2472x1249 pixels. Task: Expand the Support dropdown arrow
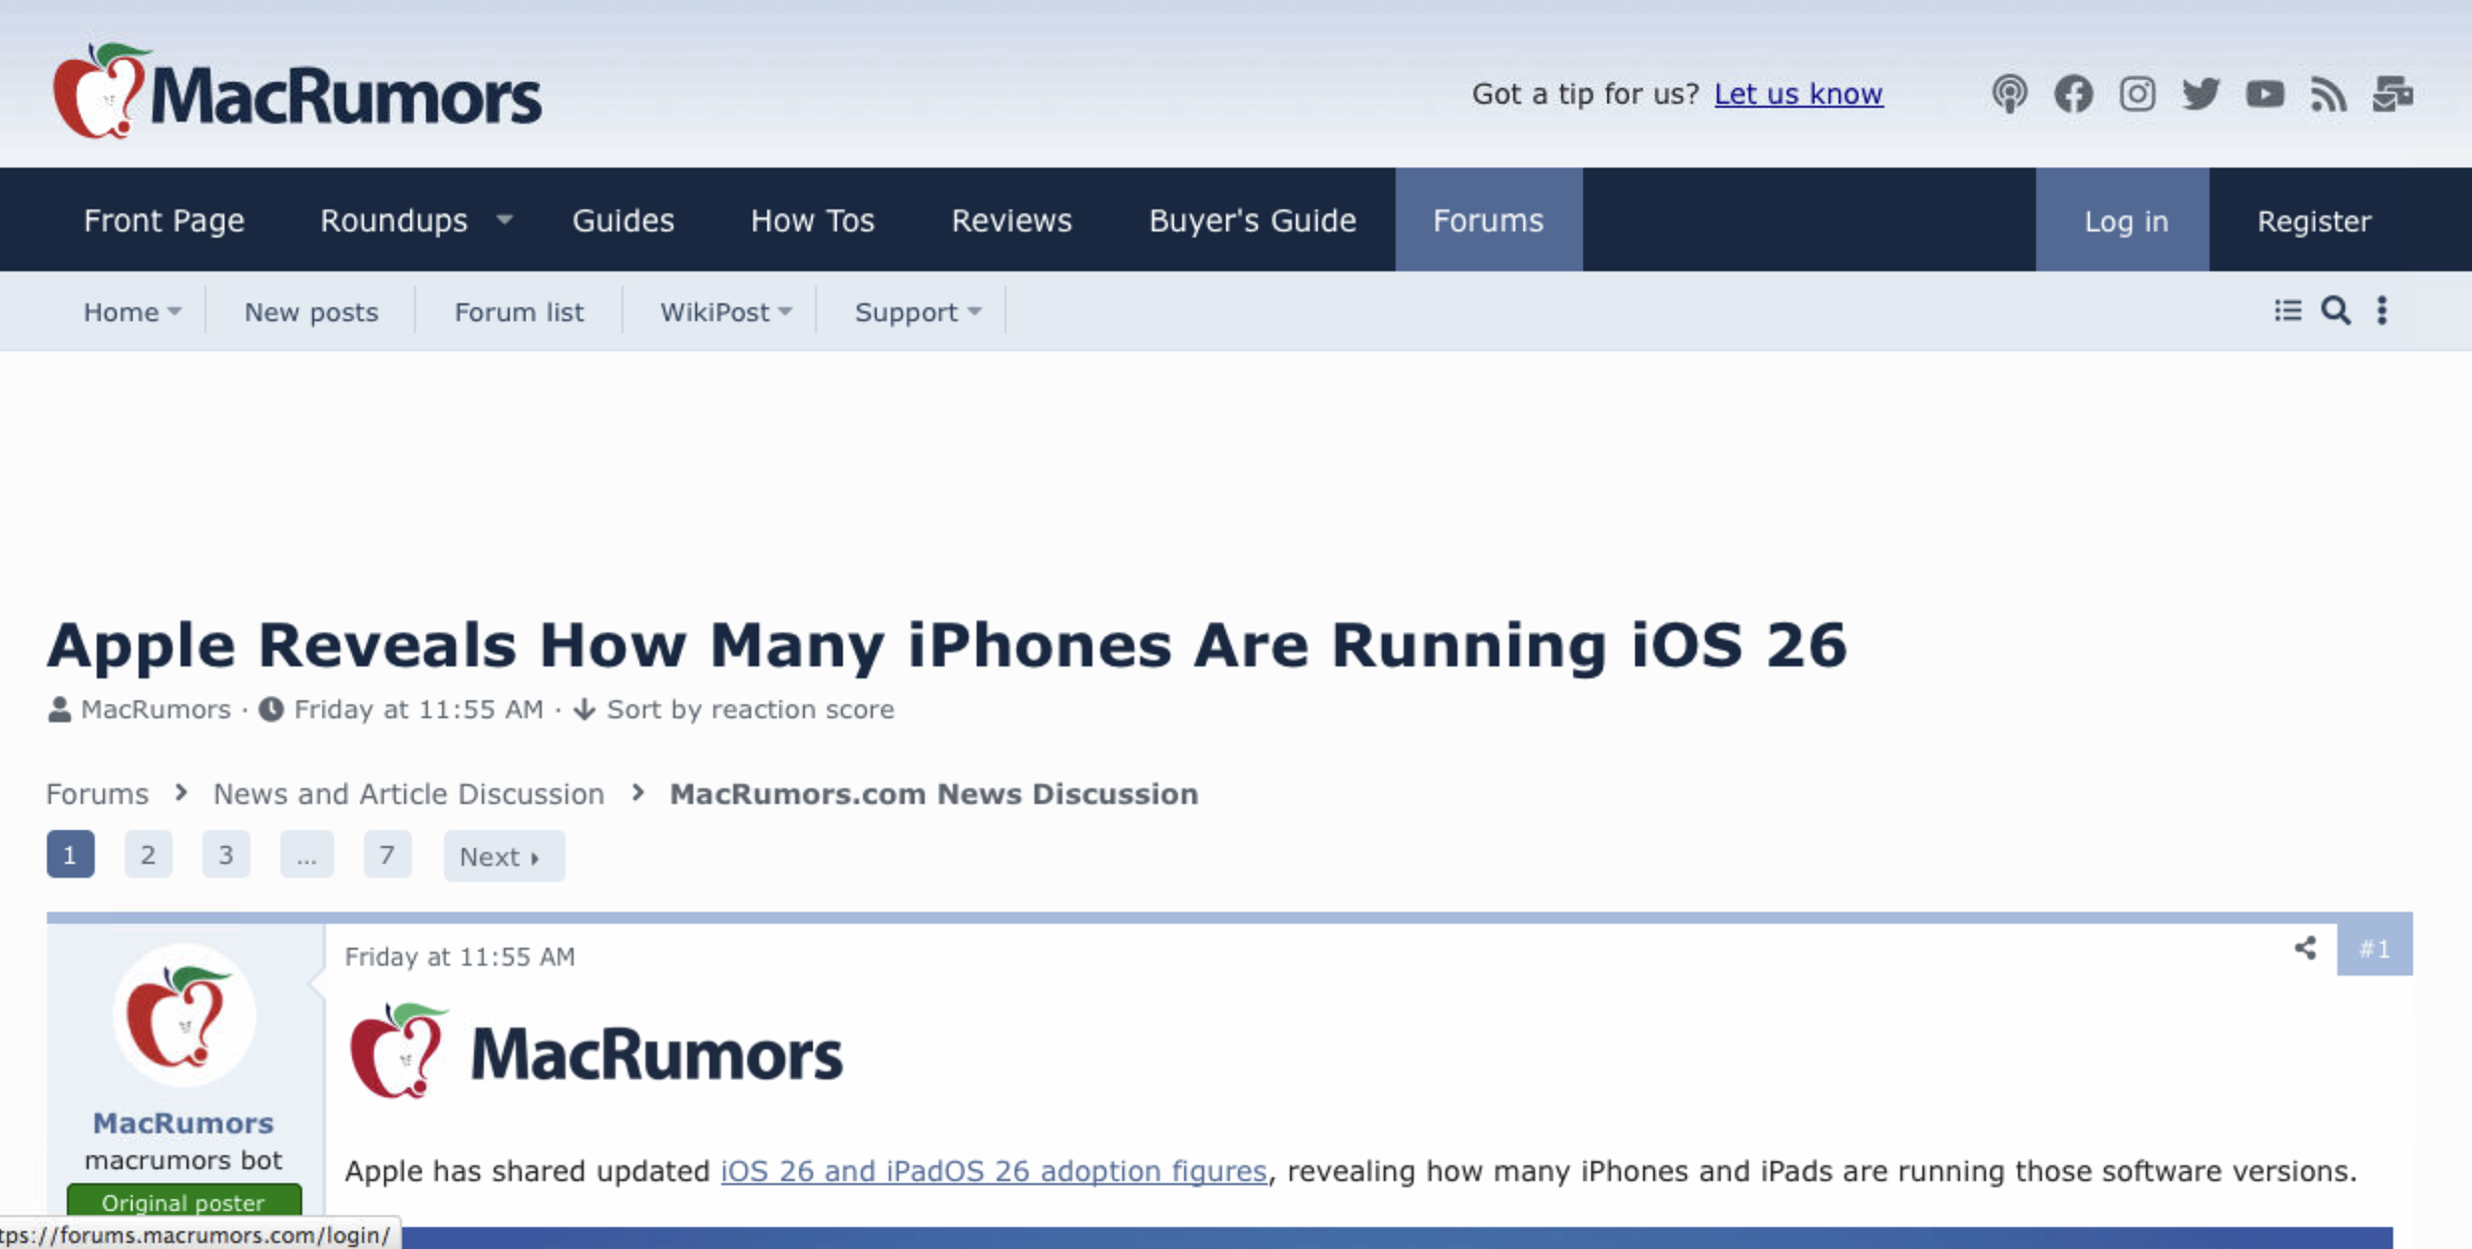975,312
